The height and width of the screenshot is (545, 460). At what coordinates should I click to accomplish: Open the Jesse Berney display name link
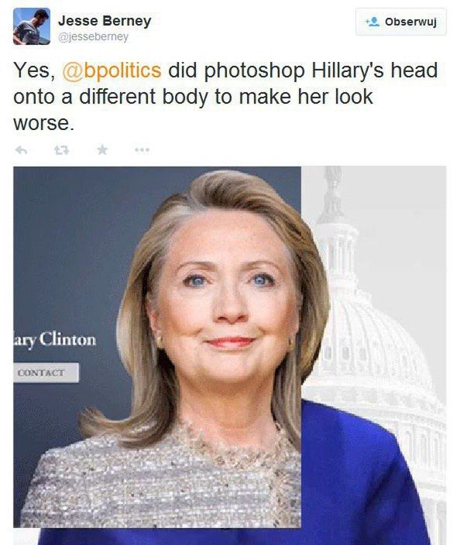pyautogui.click(x=105, y=21)
